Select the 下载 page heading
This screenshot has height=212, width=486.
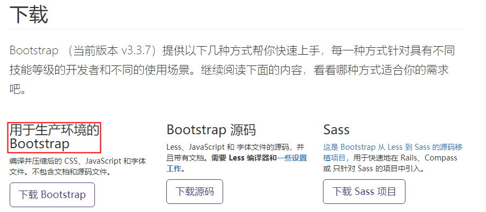click(x=29, y=14)
